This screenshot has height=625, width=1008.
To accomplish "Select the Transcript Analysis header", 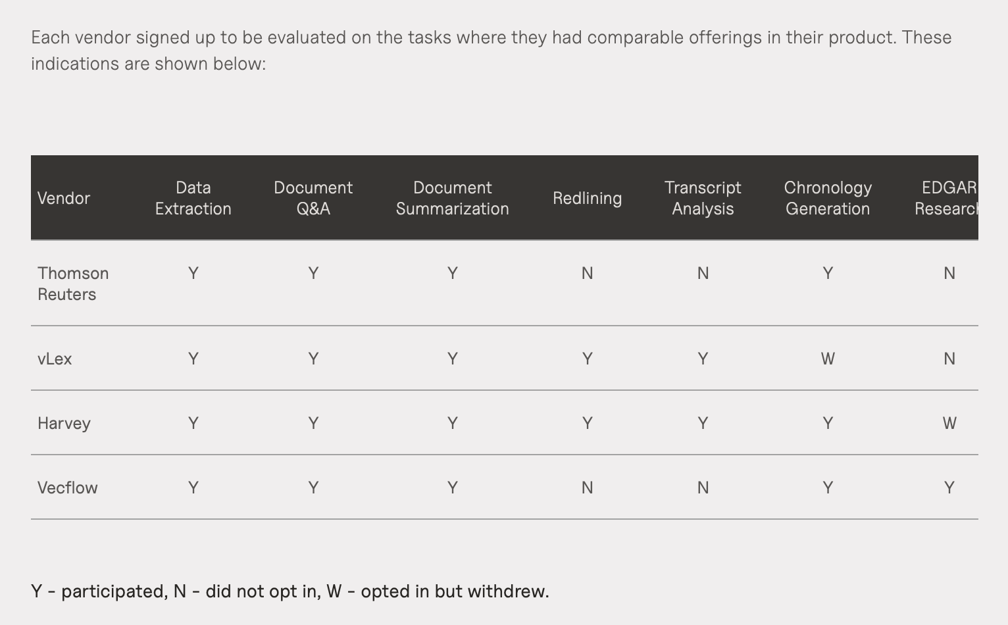I will [703, 198].
